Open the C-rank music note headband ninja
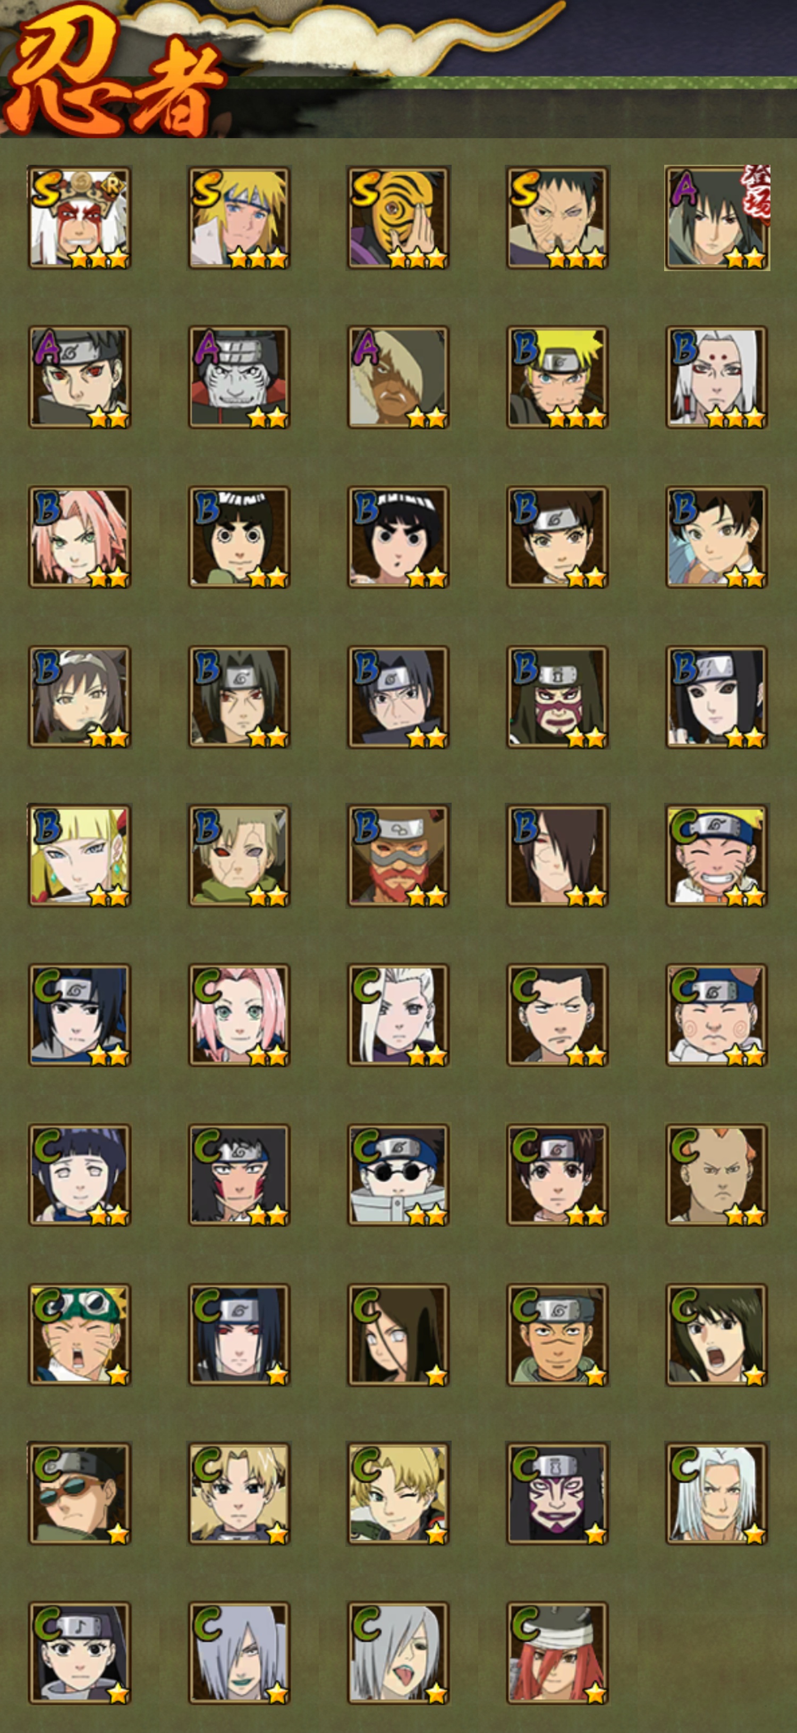This screenshot has width=797, height=1733. [79, 1654]
